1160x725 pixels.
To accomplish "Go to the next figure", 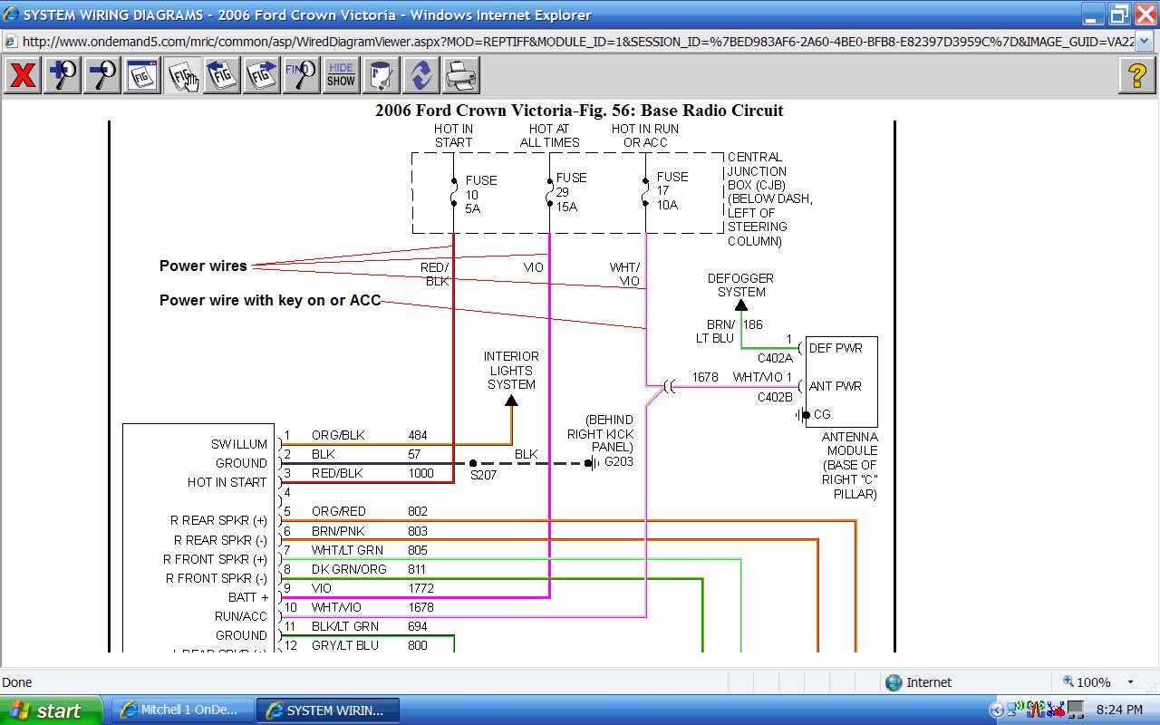I will 262,75.
